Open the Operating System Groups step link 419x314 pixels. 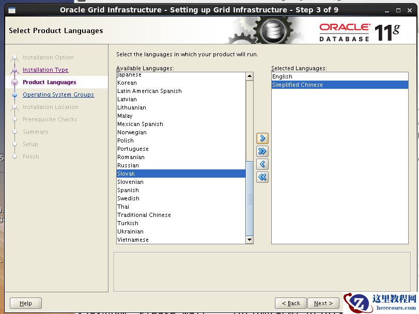pyautogui.click(x=58, y=95)
